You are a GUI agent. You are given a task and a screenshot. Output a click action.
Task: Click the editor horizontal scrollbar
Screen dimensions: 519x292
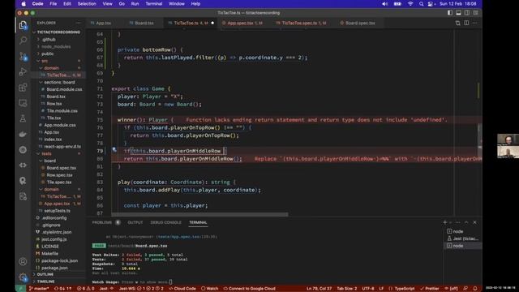[199, 214]
